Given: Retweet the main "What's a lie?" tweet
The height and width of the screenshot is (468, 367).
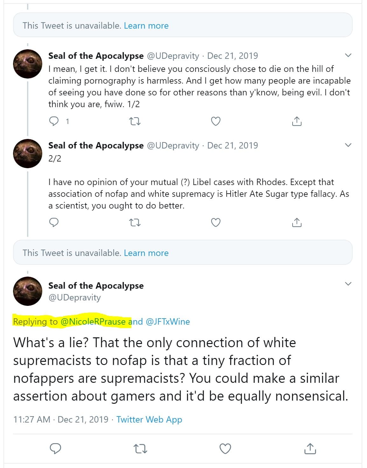Looking at the screenshot, I should tap(140, 449).
